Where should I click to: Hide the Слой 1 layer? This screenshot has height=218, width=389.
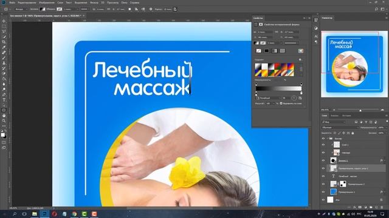(323, 145)
